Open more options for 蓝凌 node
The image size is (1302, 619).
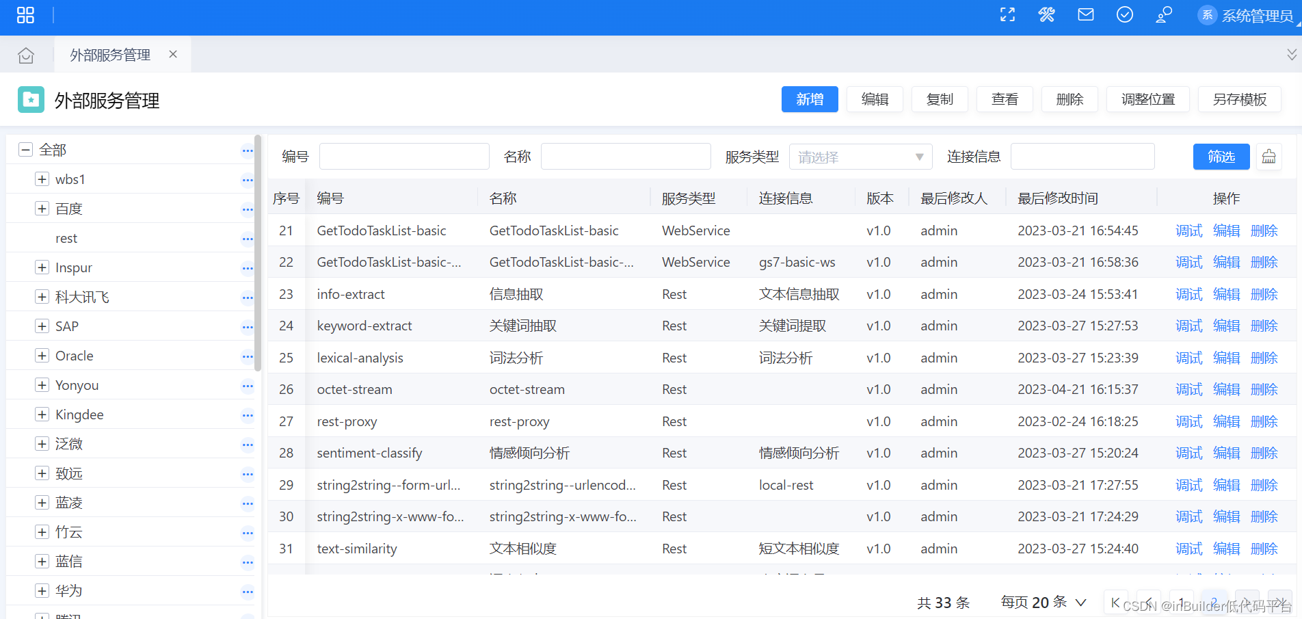(x=248, y=503)
